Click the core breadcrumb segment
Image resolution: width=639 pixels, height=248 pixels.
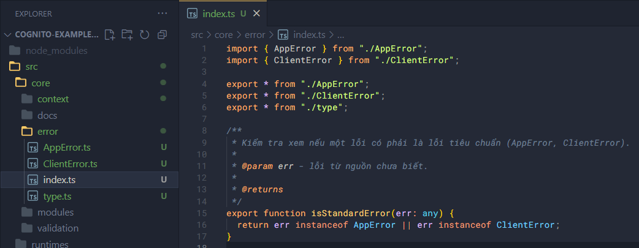tap(223, 35)
